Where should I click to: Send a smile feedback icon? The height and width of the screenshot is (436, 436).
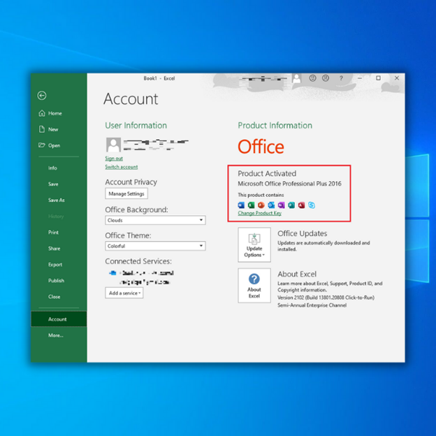(312, 78)
